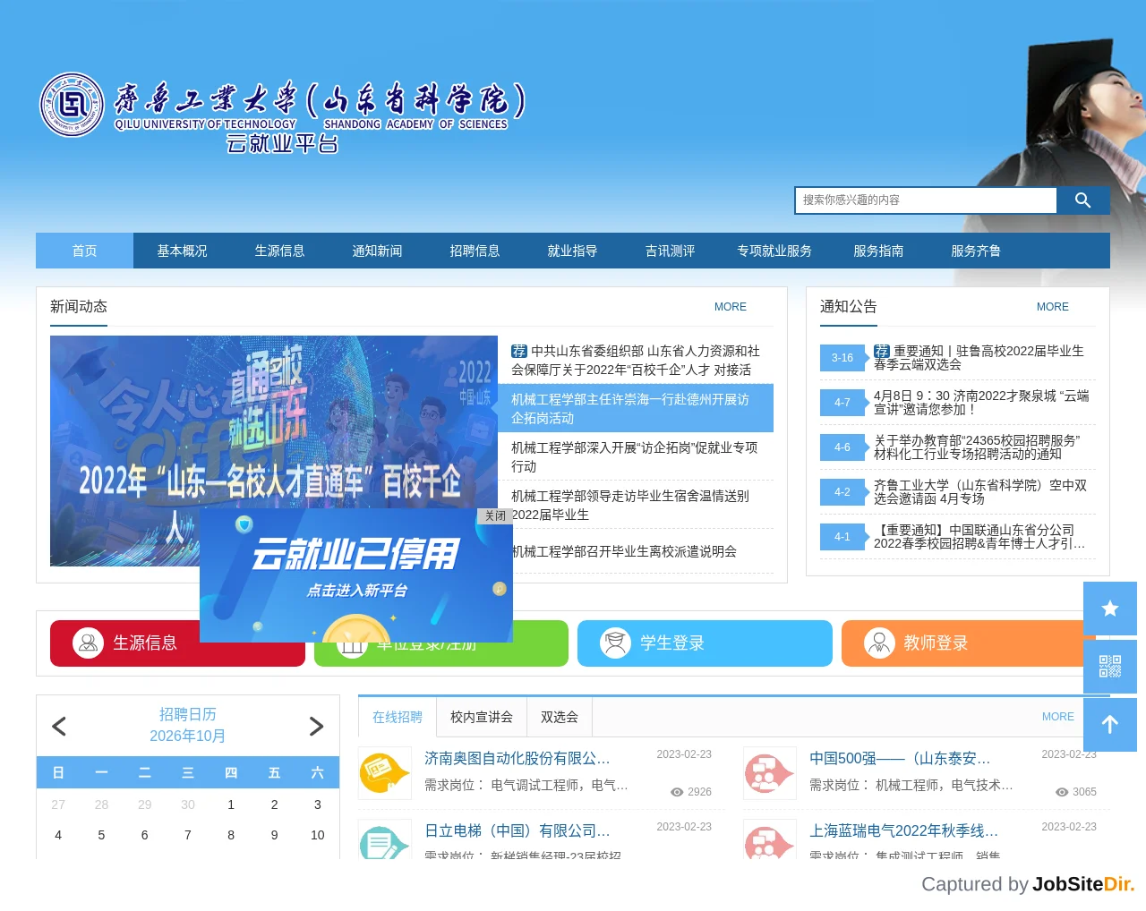1146x911 pixels.
Task: Open the 就业指导 navigation menu
Action: pos(572,251)
